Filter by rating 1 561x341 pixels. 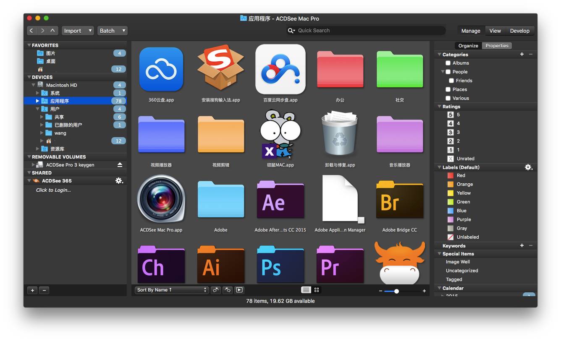point(451,150)
